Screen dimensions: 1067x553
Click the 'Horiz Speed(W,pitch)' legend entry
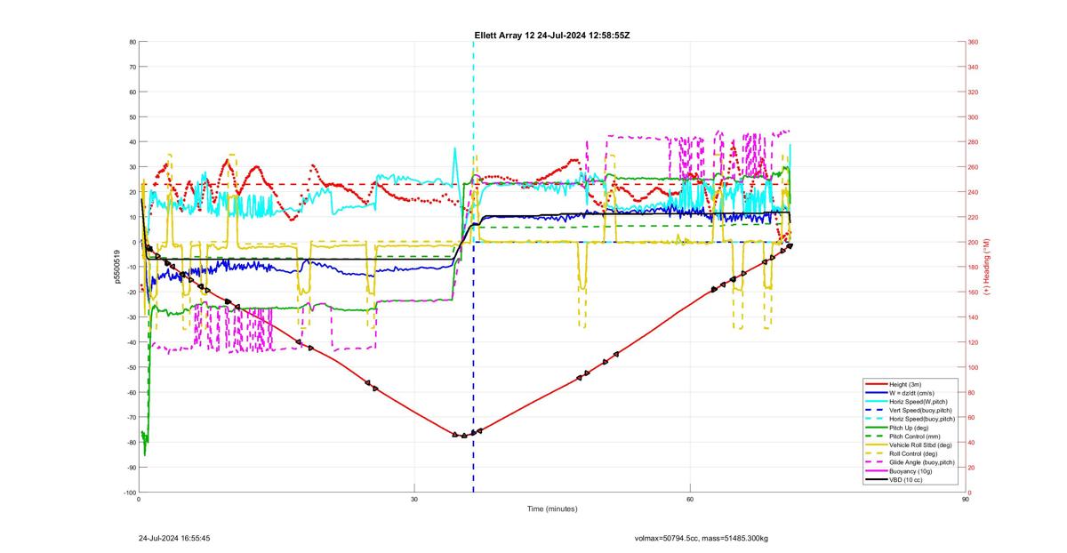coord(919,402)
